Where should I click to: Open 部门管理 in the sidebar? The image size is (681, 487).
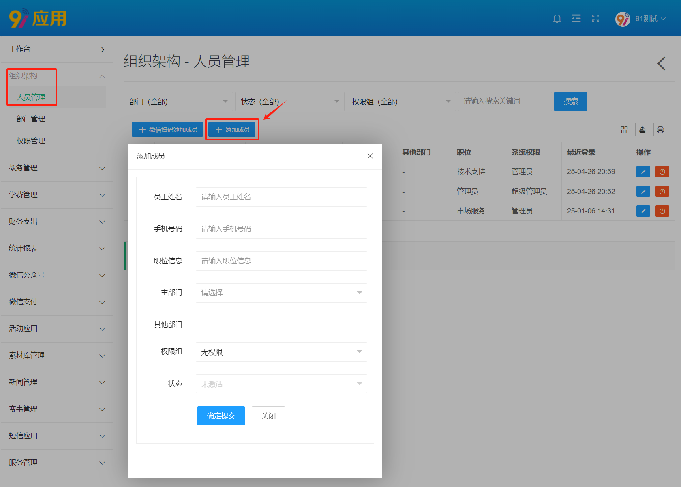31,119
